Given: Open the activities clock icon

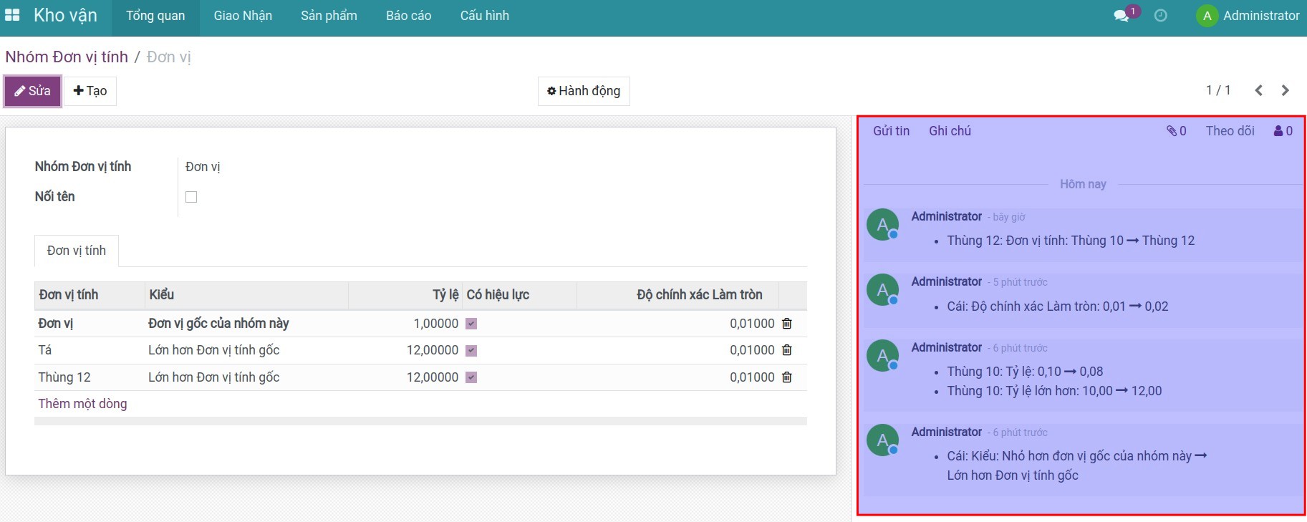Looking at the screenshot, I should 1161,16.
